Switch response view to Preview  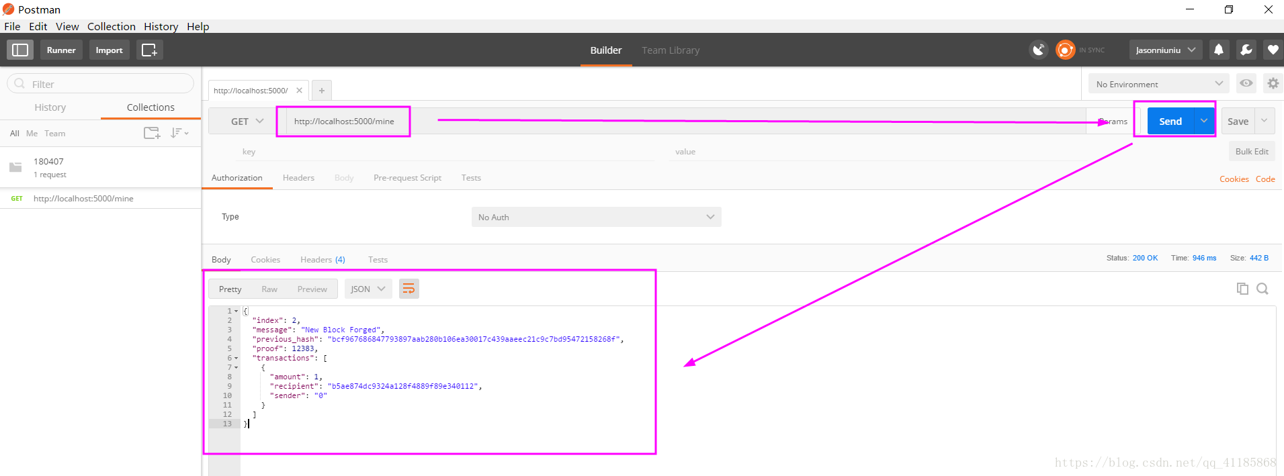pyautogui.click(x=312, y=289)
